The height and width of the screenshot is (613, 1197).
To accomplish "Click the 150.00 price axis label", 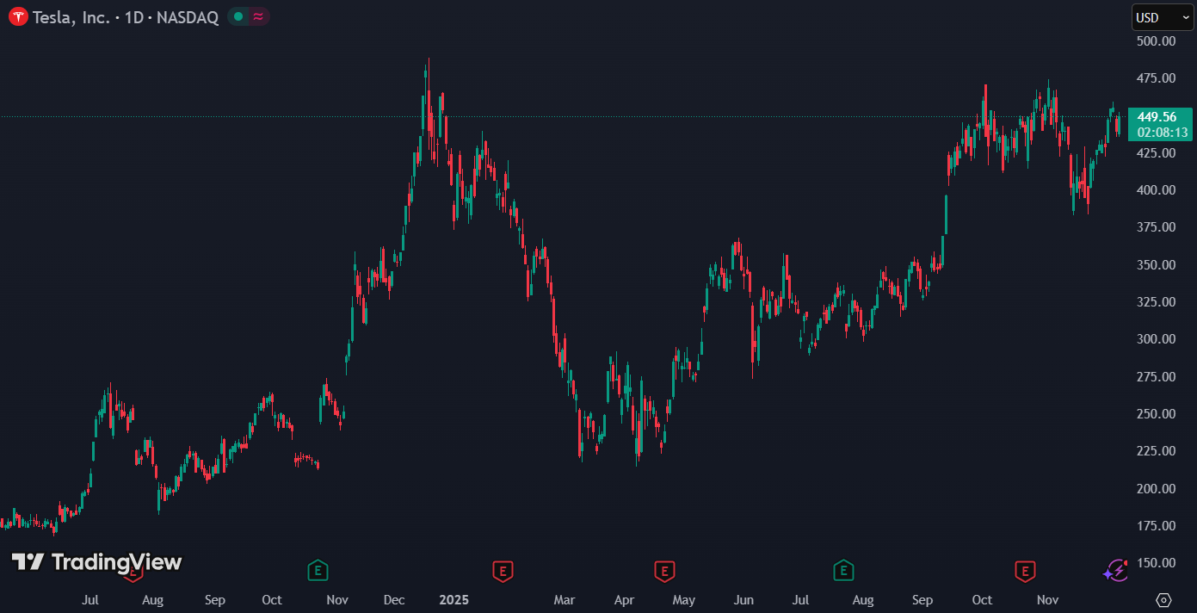I will pos(1156,563).
